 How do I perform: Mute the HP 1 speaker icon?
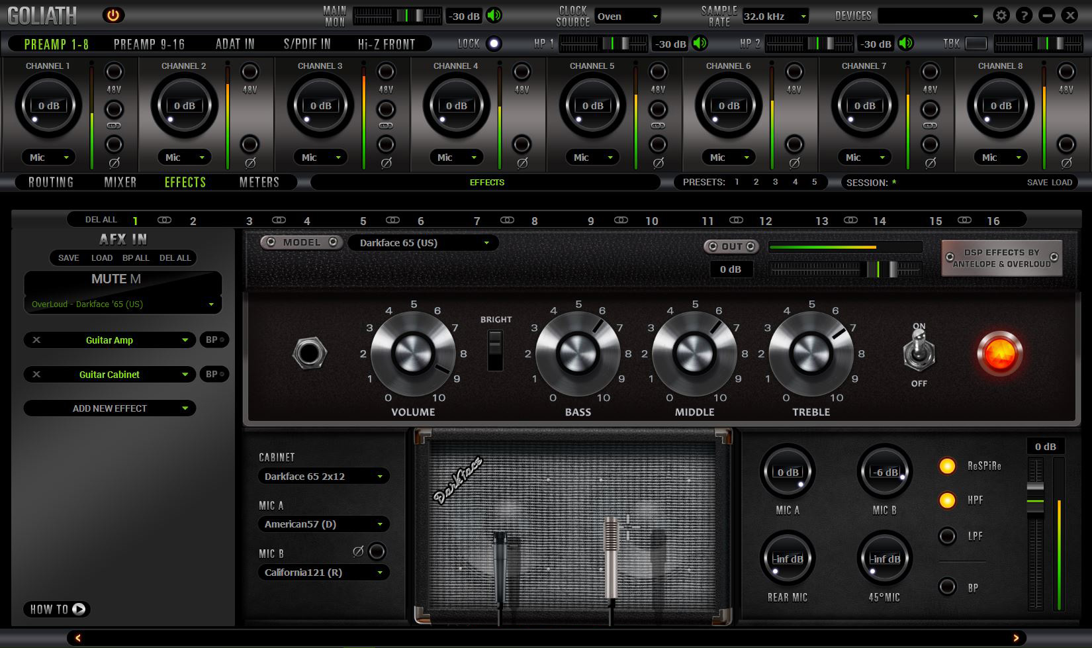(x=700, y=44)
